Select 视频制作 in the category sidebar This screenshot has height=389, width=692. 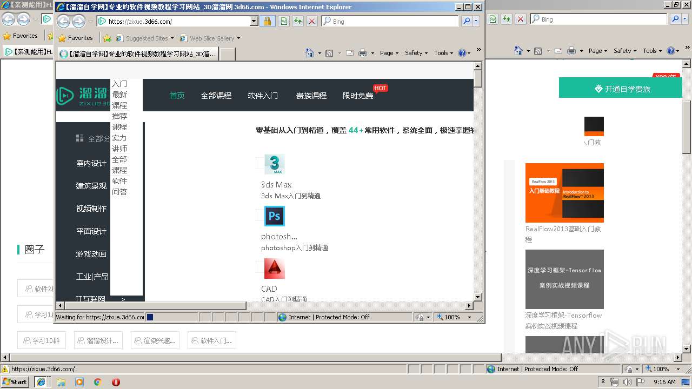(91, 209)
